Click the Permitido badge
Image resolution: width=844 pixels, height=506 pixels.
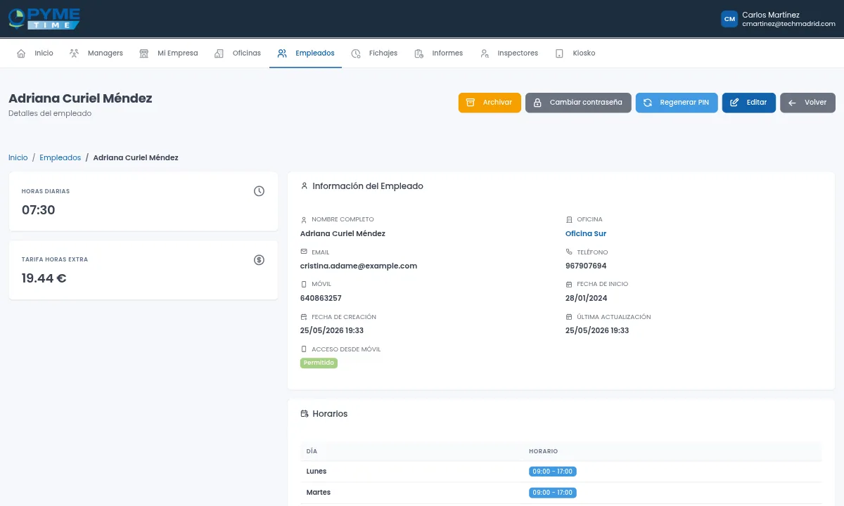(319, 363)
